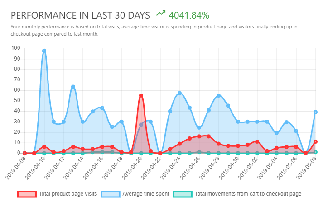Image resolution: width=328 pixels, height=211 pixels.
Task: Select the blue data point on 2019-04-20
Action: coord(141,125)
